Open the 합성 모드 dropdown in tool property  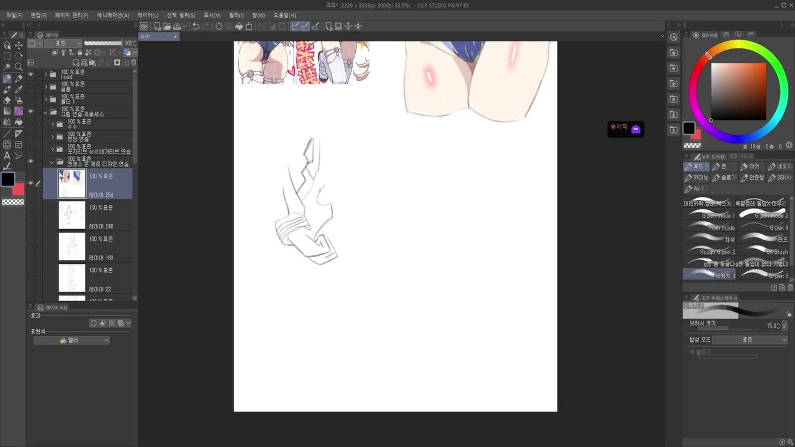click(x=750, y=340)
